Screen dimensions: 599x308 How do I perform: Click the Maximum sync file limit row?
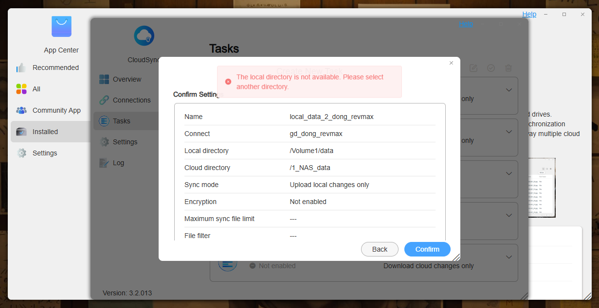(x=309, y=219)
